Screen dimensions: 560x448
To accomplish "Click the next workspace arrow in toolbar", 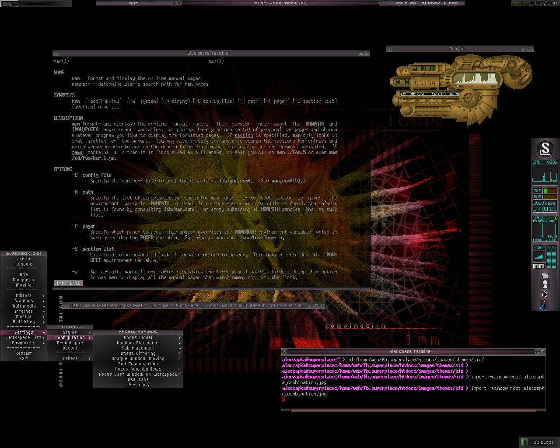I will 179,3.
